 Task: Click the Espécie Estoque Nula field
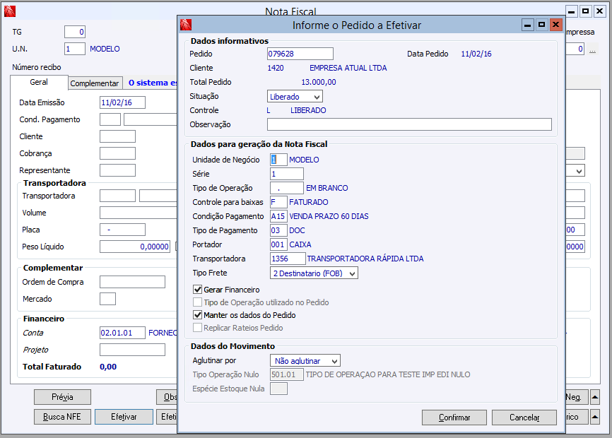[x=278, y=389]
